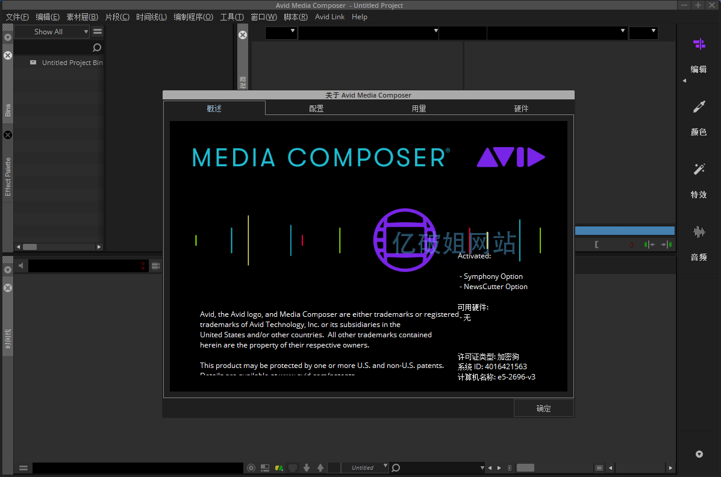
Task: Click the 确定 button to close the dialog
Action: point(543,408)
